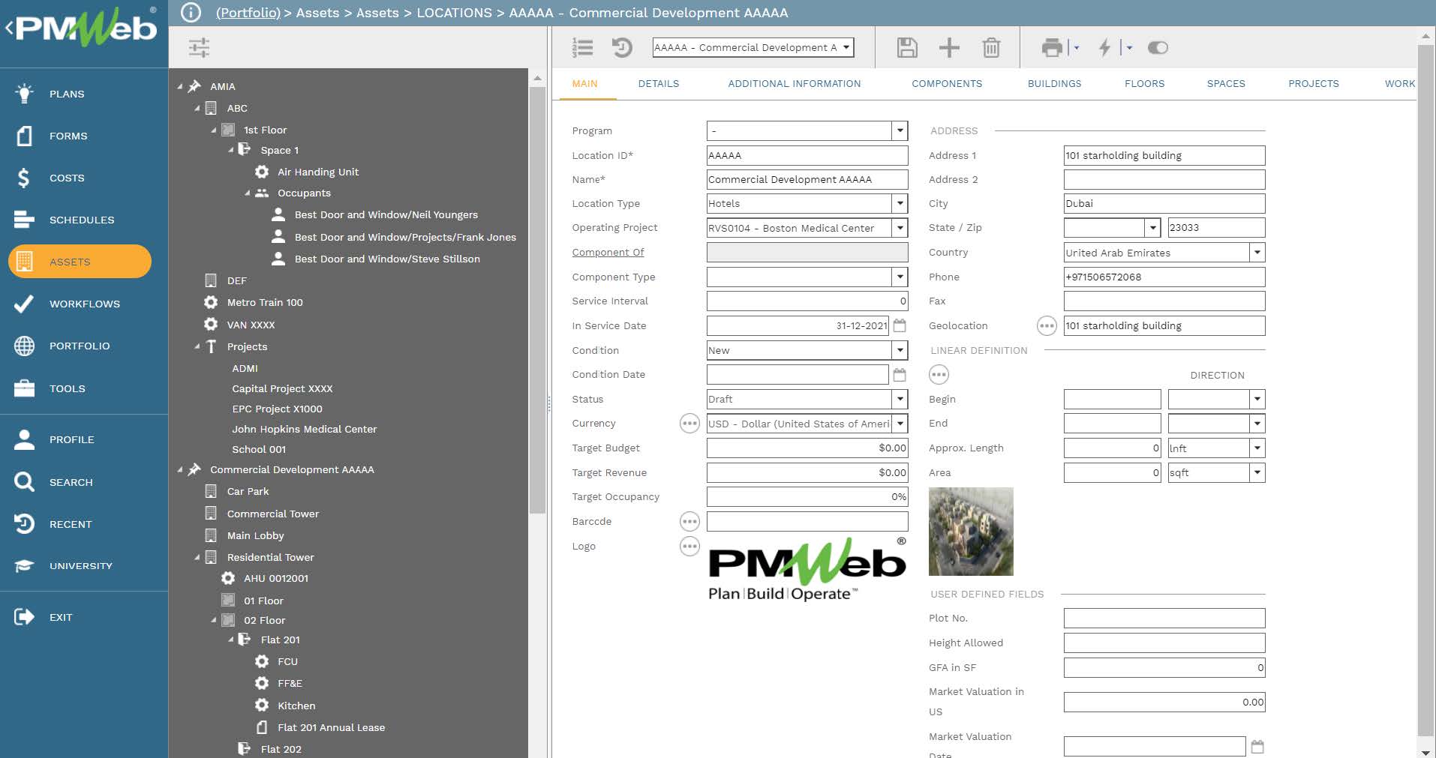
Task: Click the filter sliders icon above tree
Action: [x=199, y=48]
